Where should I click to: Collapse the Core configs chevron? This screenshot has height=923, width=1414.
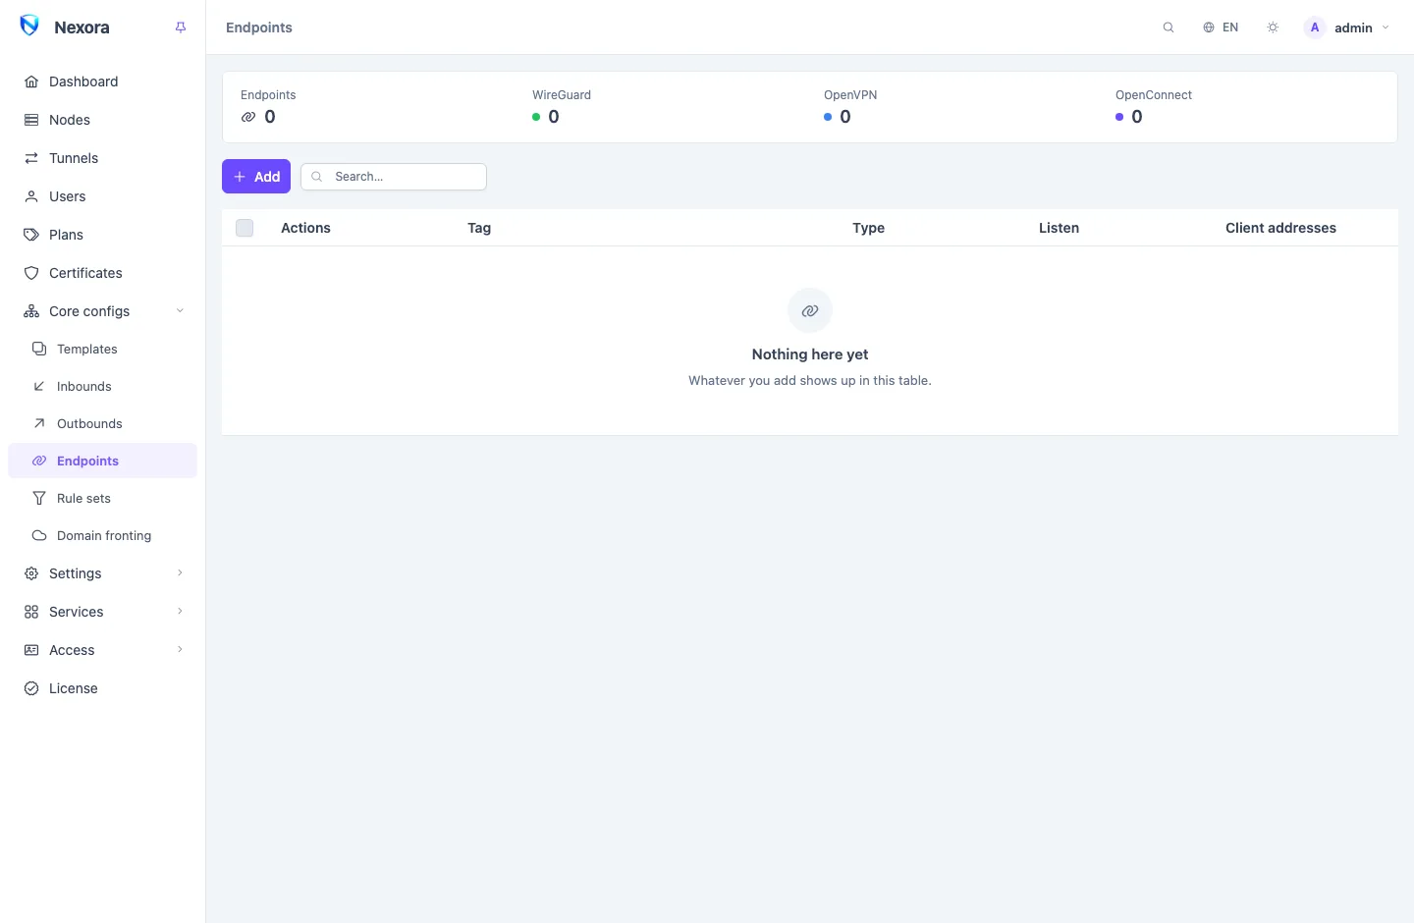click(x=180, y=311)
